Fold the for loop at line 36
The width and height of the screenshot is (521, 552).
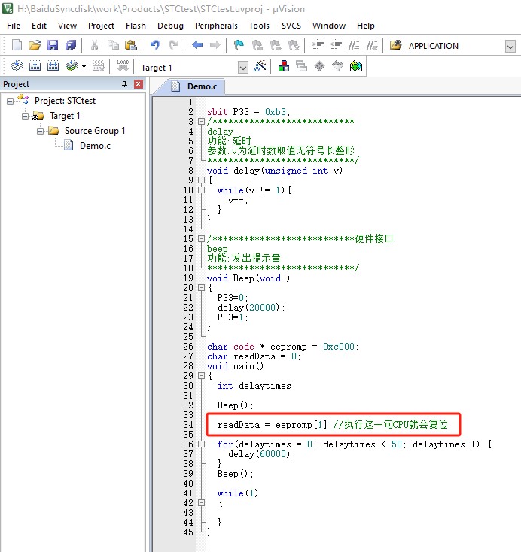pos(201,444)
